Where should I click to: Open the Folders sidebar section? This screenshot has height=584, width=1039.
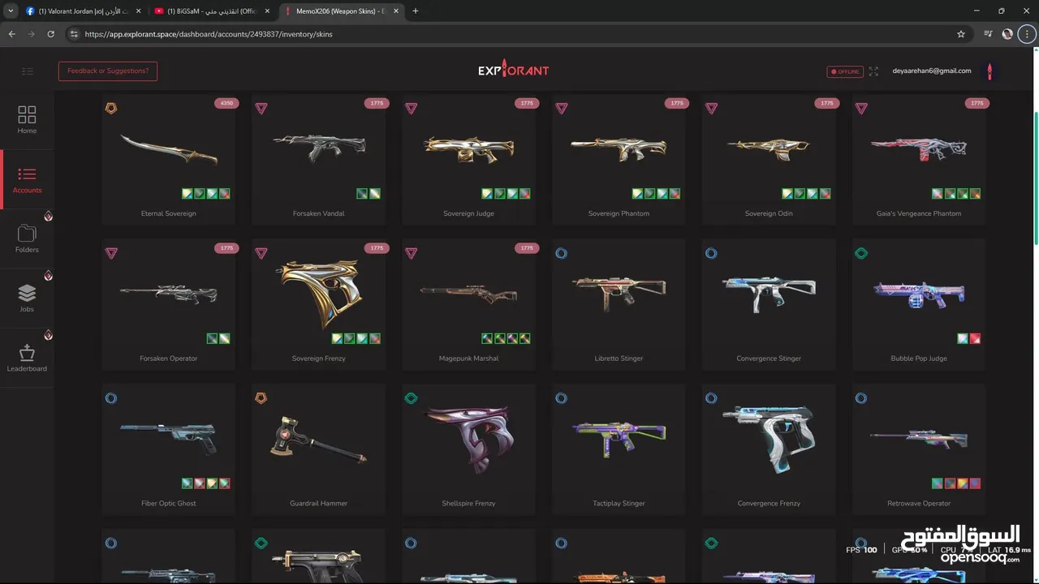(27, 239)
